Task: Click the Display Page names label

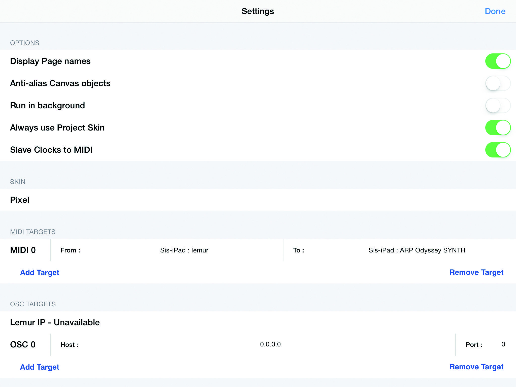Action: [x=50, y=61]
